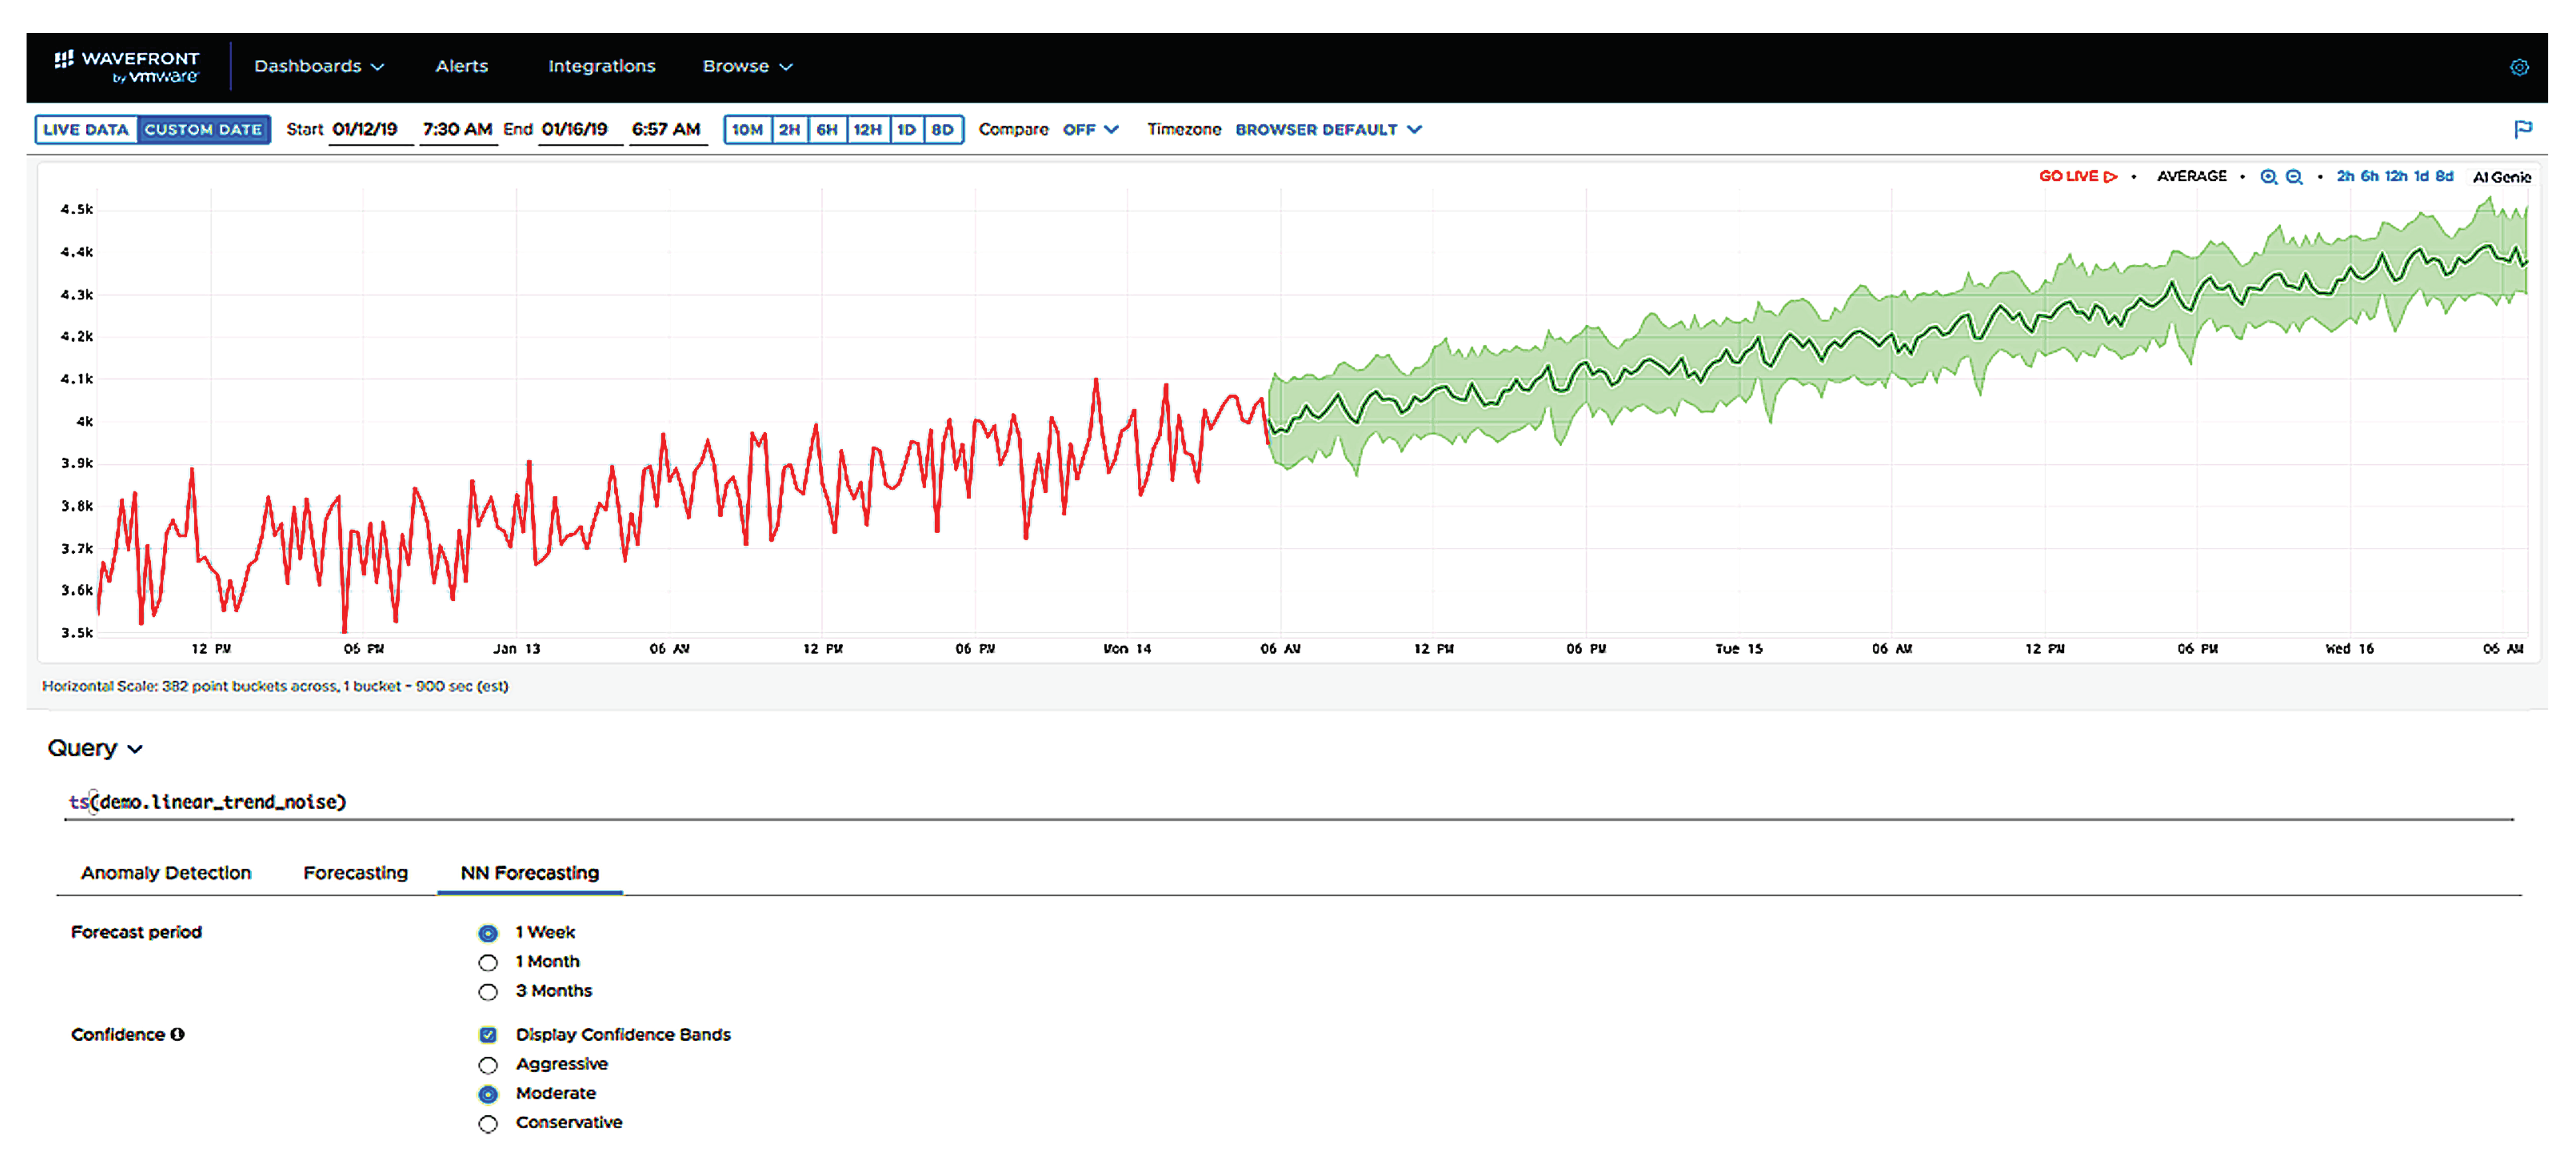Click the AI Genie button
The image size is (2576, 1160).
point(2501,177)
